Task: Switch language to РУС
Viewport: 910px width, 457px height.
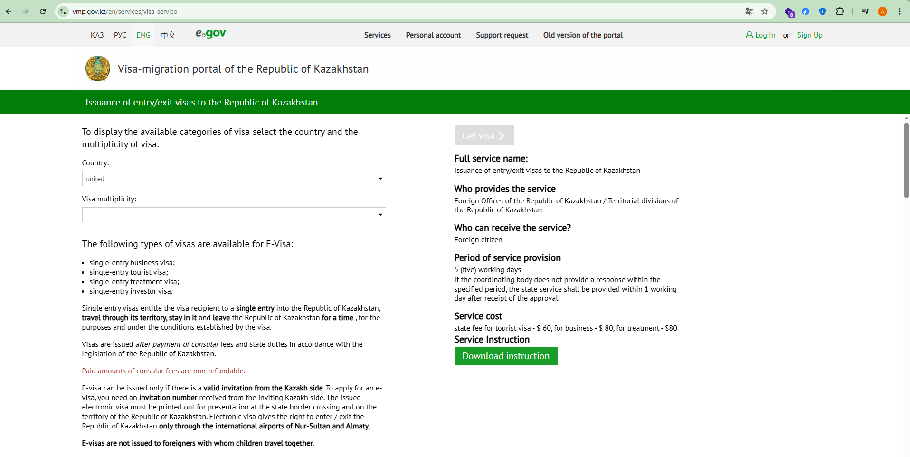Action: click(x=120, y=35)
